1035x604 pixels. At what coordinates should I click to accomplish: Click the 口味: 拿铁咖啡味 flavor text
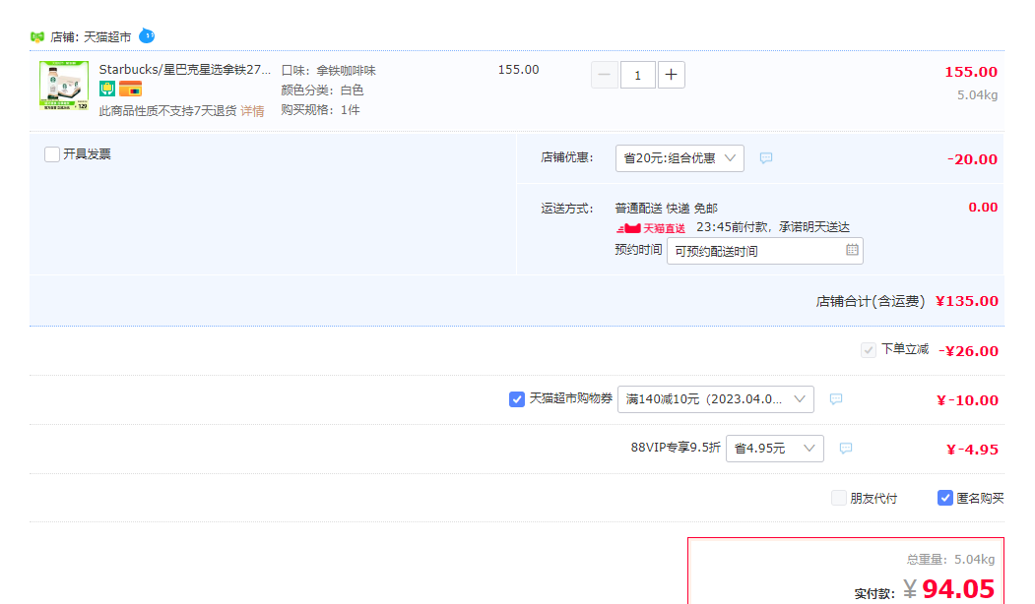(x=329, y=71)
